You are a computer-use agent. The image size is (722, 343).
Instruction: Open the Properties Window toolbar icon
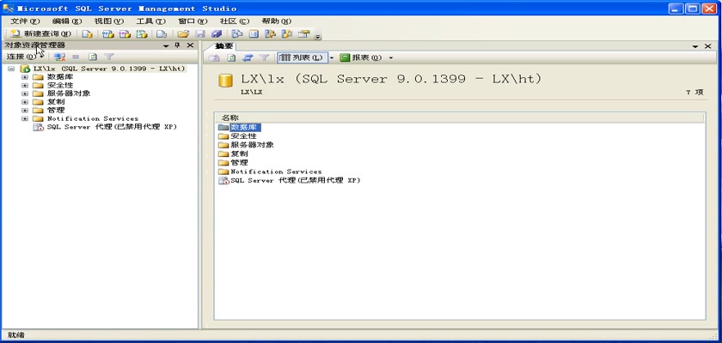(x=303, y=33)
